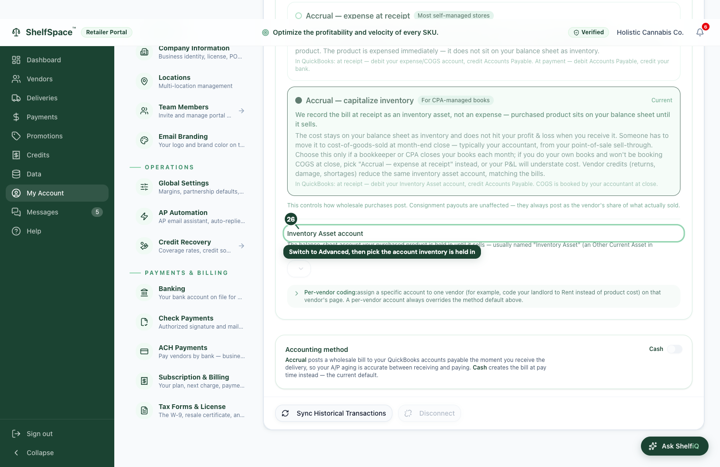Screen dimensions: 720x467
Task: Toggle the Cash accounting method switch
Action: point(674,349)
